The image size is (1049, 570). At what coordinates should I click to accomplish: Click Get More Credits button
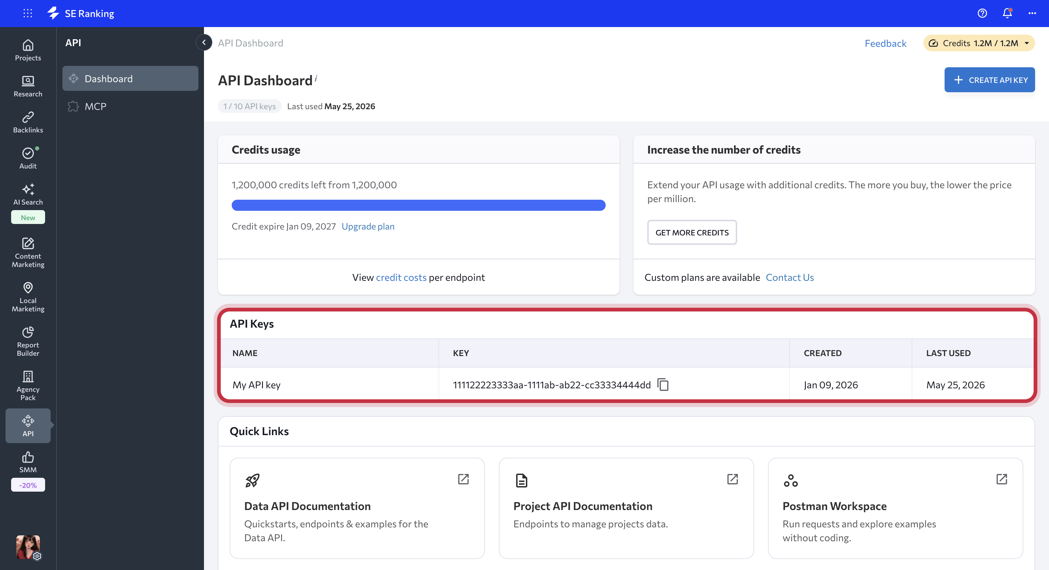[691, 232]
